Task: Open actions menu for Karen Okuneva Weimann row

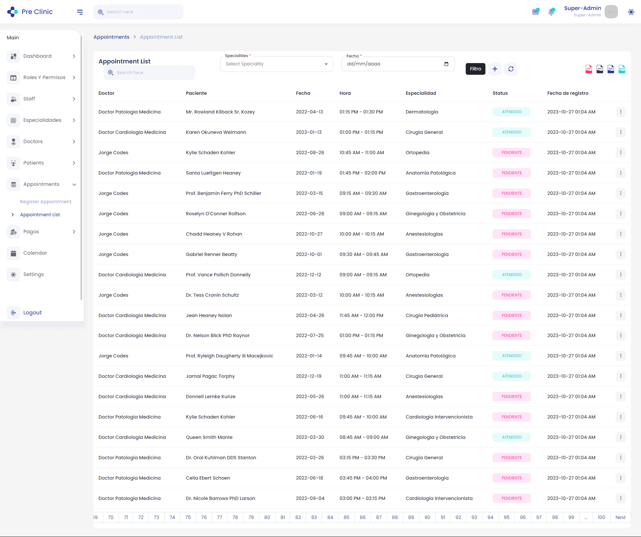Action: pos(621,132)
